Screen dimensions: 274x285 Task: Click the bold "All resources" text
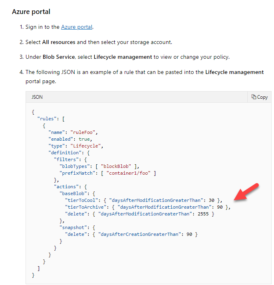pyautogui.click(x=59, y=42)
